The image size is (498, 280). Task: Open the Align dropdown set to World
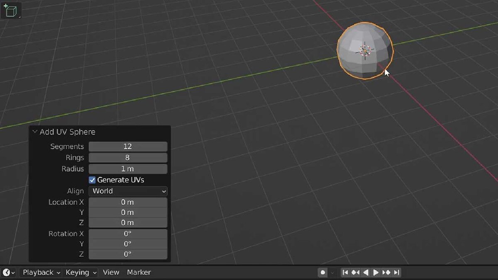[x=128, y=191]
